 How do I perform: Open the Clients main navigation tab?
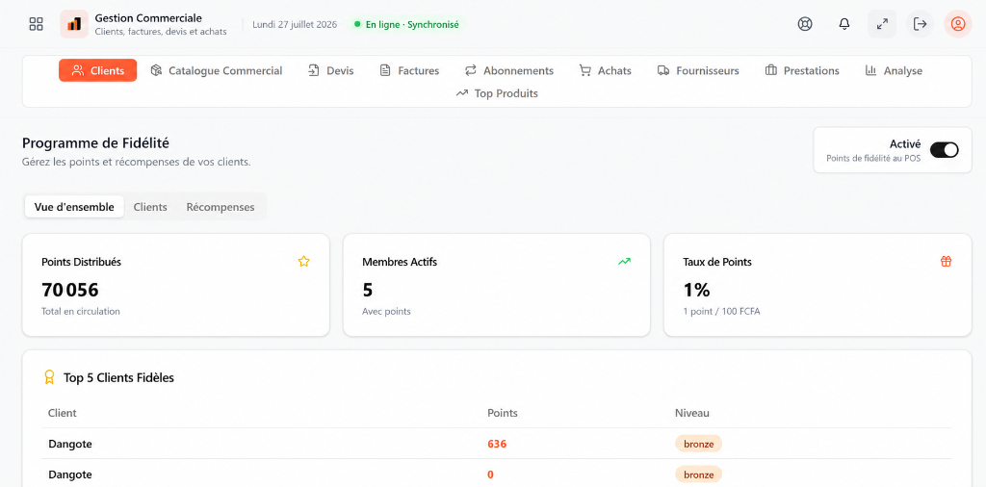97,70
